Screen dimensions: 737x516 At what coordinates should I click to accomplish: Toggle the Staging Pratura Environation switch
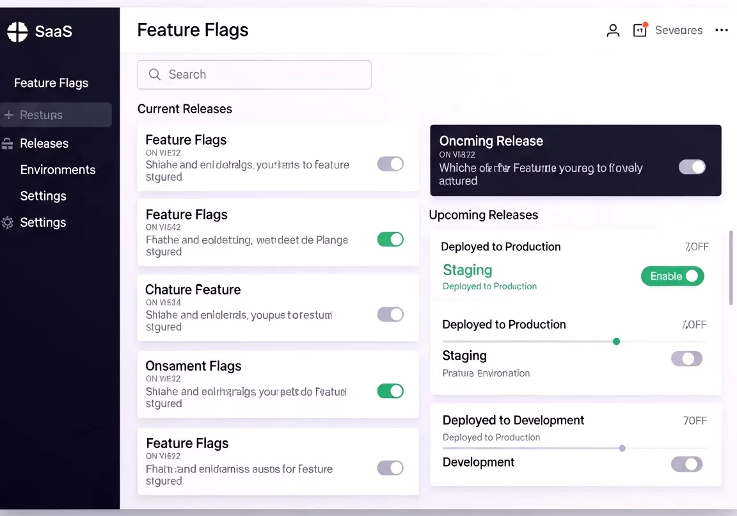pos(686,359)
